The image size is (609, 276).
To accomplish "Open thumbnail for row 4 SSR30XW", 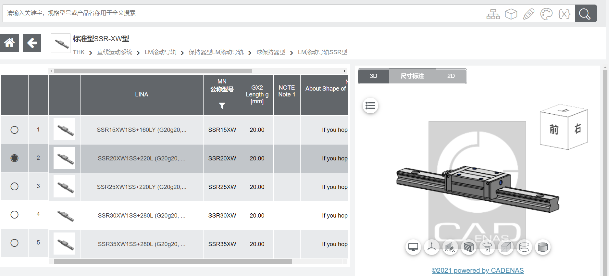I will point(64,215).
